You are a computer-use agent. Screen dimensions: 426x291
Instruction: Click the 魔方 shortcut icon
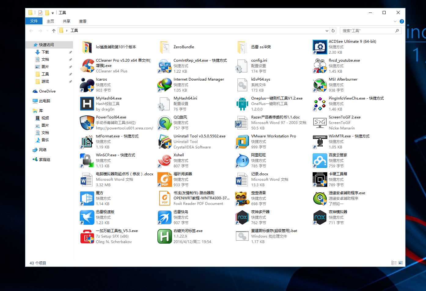tap(87, 198)
